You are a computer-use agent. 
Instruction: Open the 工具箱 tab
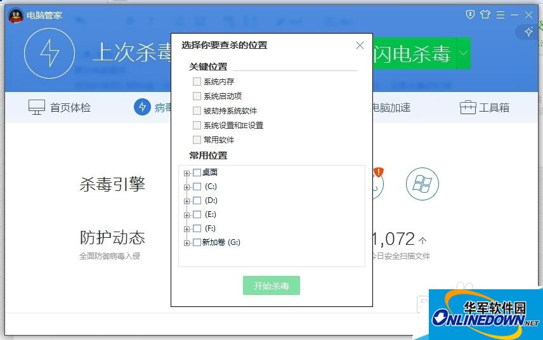[485, 107]
